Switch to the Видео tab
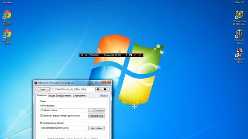Viewport: 248px width, 139px height. pos(52,95)
